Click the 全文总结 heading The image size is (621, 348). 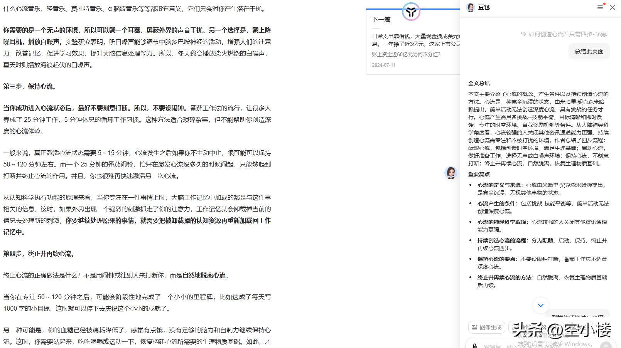(x=479, y=83)
